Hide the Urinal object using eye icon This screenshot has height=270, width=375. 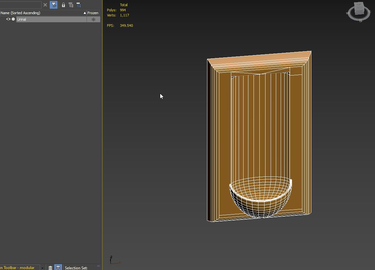click(x=8, y=19)
